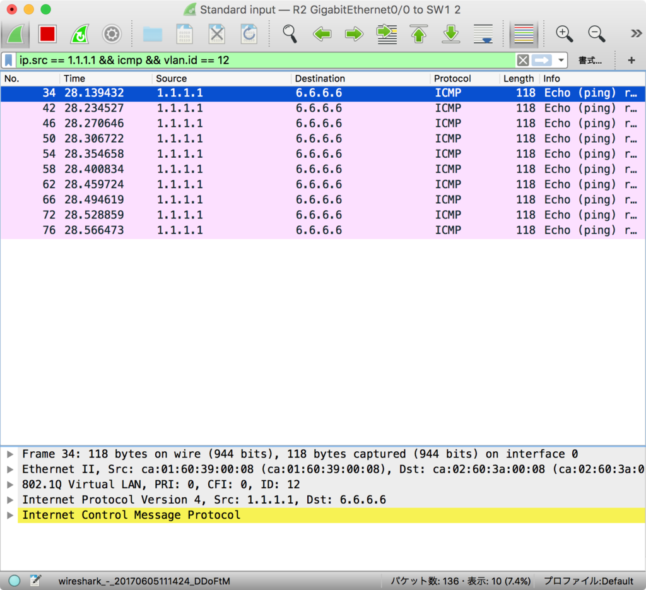Viewport: 646px width, 590px height.
Task: Show more toolbar items with the chevron
Action: coord(636,34)
